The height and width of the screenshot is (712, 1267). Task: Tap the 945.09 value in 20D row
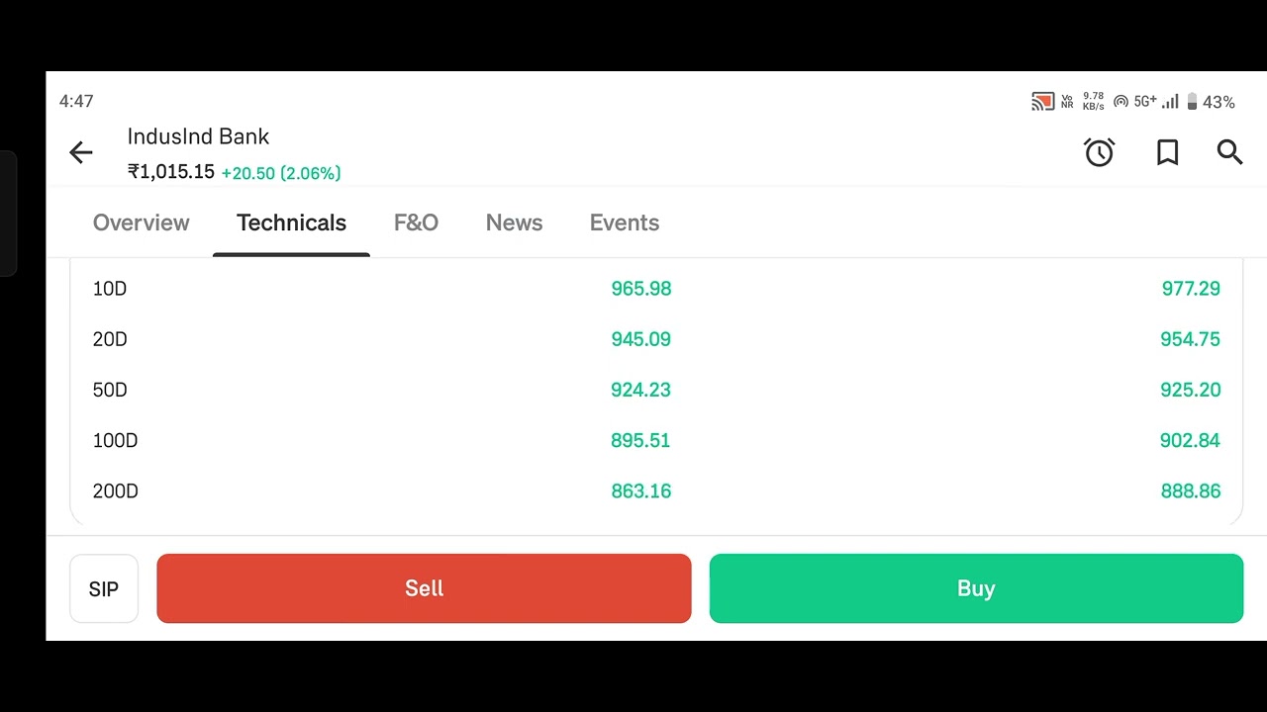pyautogui.click(x=641, y=339)
